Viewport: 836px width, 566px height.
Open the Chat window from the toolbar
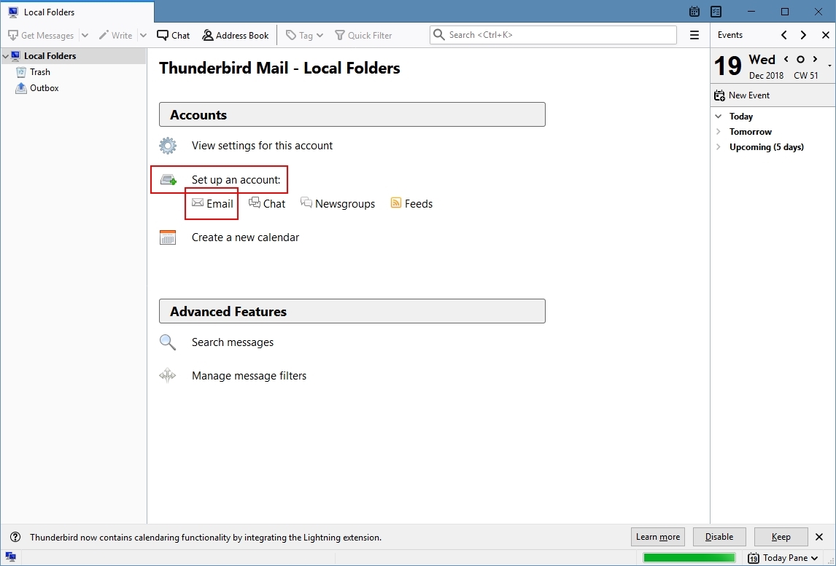tap(173, 35)
